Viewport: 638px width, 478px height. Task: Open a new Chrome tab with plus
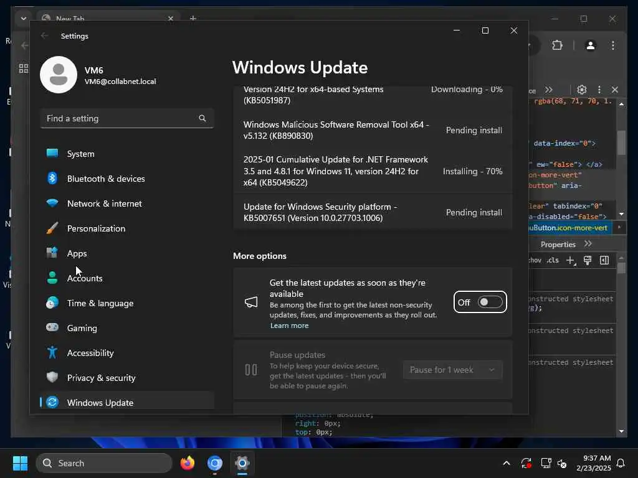193,18
